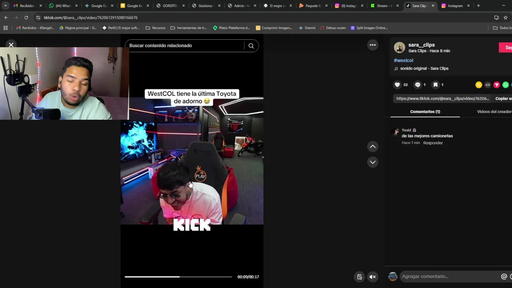
Task: Open the #westcol hashtag
Action: pos(404,60)
